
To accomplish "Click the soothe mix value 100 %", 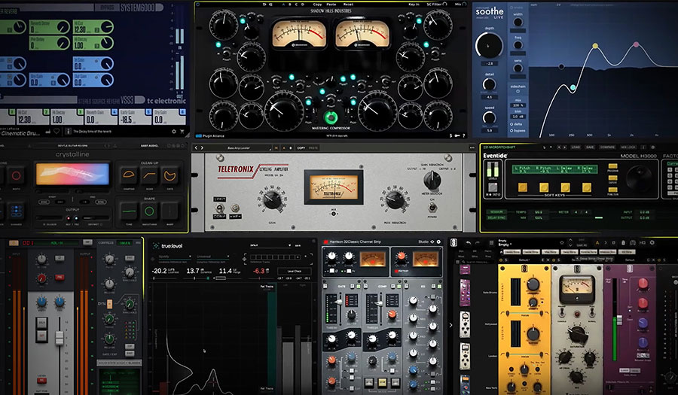I will 518,105.
